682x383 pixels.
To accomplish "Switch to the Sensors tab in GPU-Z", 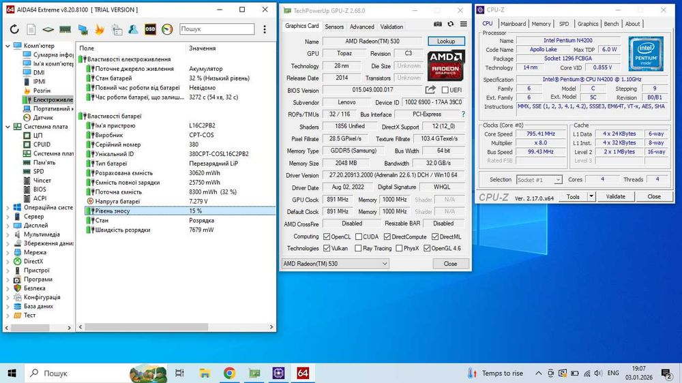I will tap(334, 27).
